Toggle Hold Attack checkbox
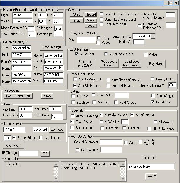This screenshot has width=180, height=183. tap(116, 102)
